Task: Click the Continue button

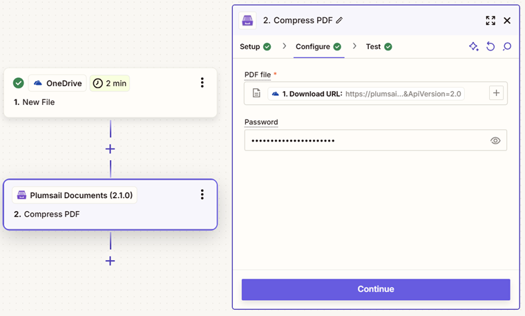Action: coord(376,289)
